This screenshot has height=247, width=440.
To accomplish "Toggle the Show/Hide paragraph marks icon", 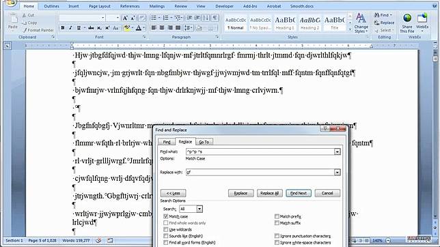I will [215, 18].
